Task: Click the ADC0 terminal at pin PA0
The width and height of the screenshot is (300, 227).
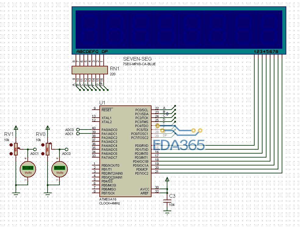Action: tap(78, 129)
